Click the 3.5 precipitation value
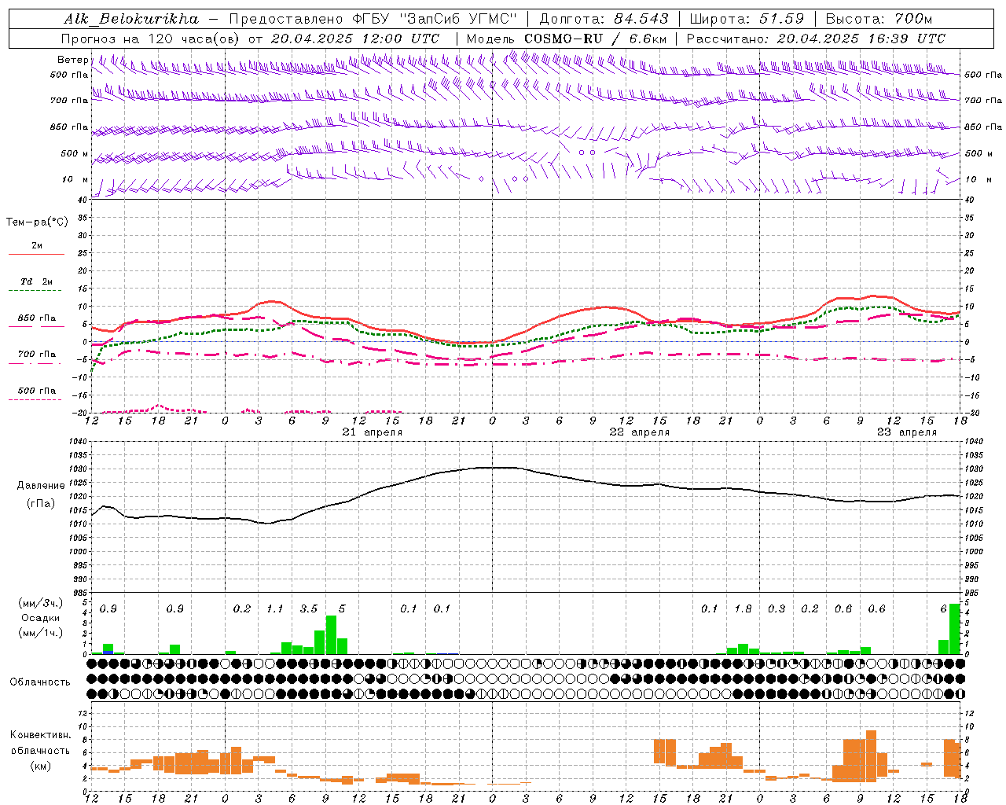This screenshot has height=805, width=1006. point(309,609)
